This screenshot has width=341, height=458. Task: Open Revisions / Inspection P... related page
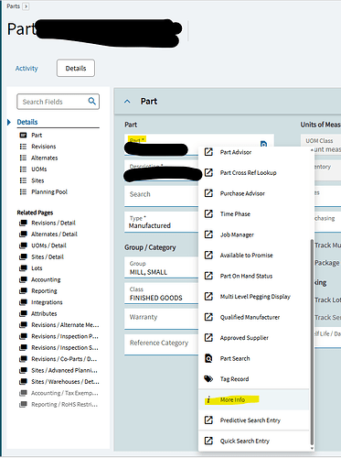65,336
